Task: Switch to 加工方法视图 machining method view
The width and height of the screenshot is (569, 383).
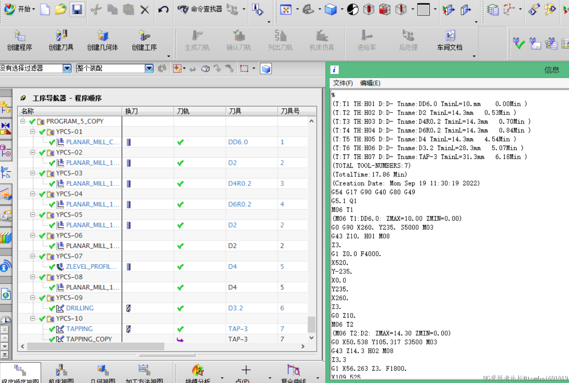Action: (x=144, y=373)
